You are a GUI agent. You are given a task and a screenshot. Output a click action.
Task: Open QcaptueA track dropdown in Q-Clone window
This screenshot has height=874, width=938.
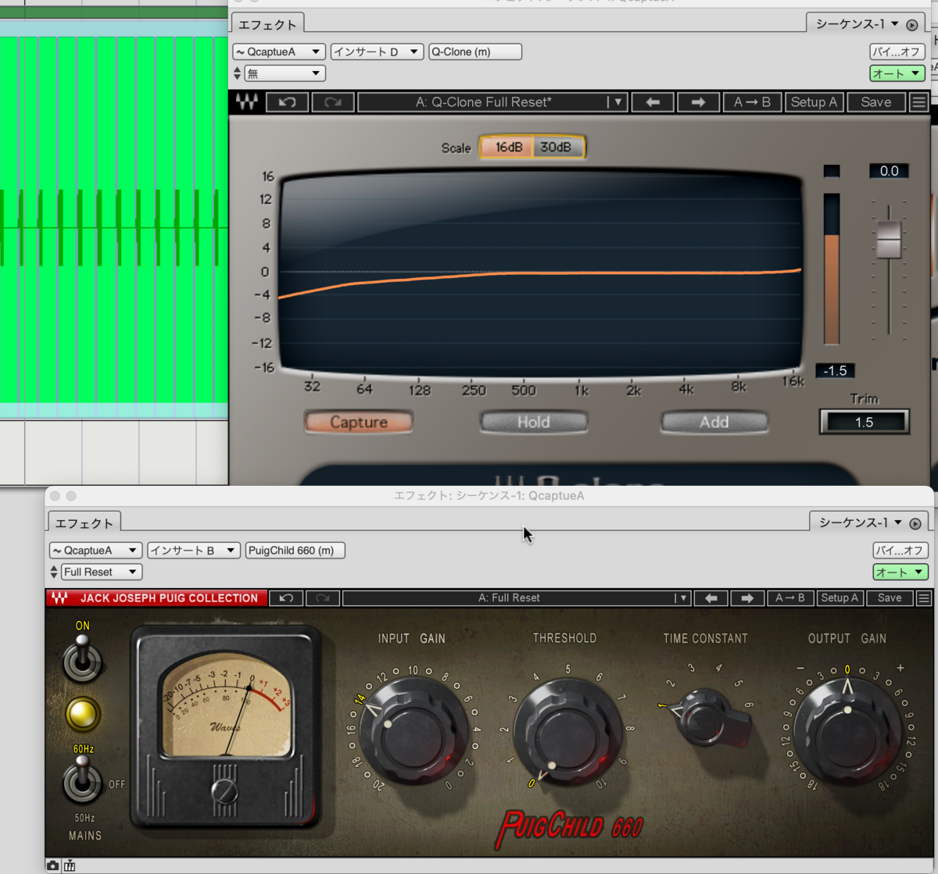(278, 52)
